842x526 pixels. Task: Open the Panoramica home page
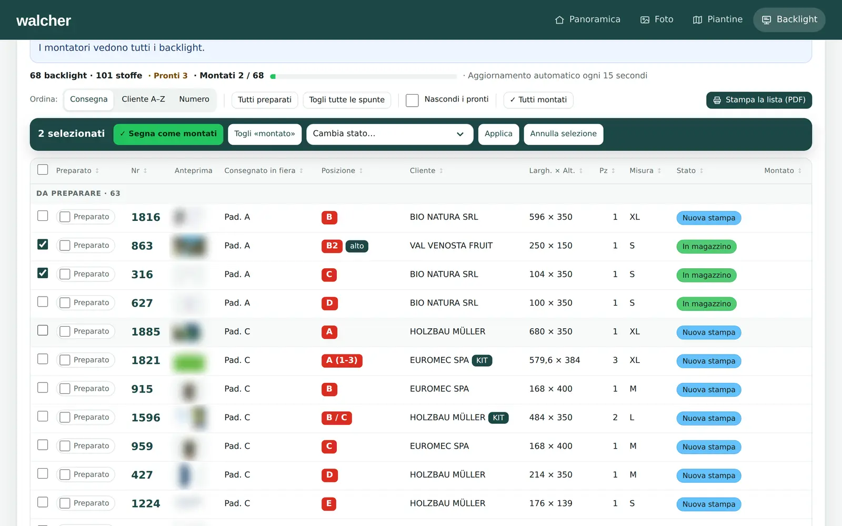(587, 19)
